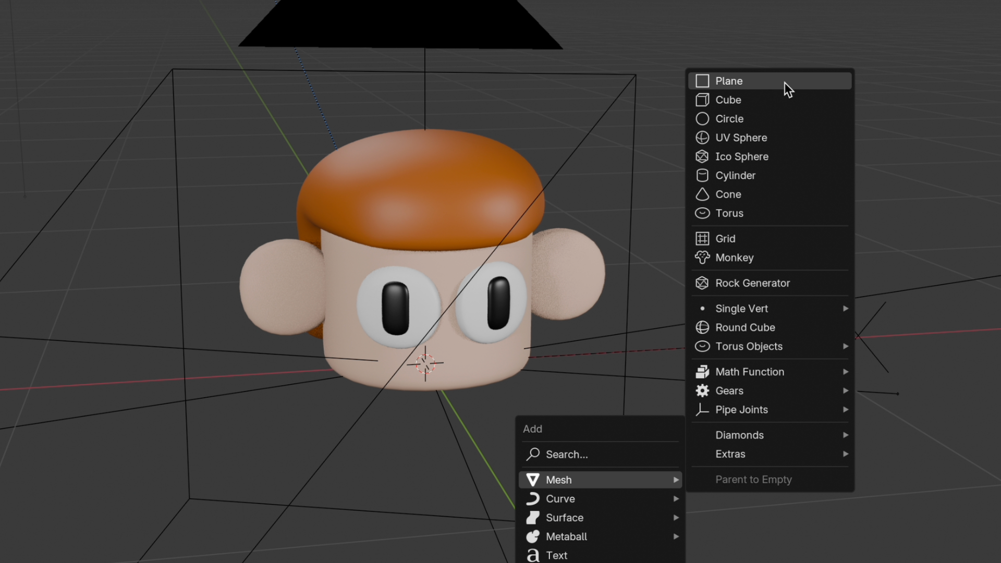The height and width of the screenshot is (563, 1001).
Task: Add a Cylinder mesh
Action: 770,175
